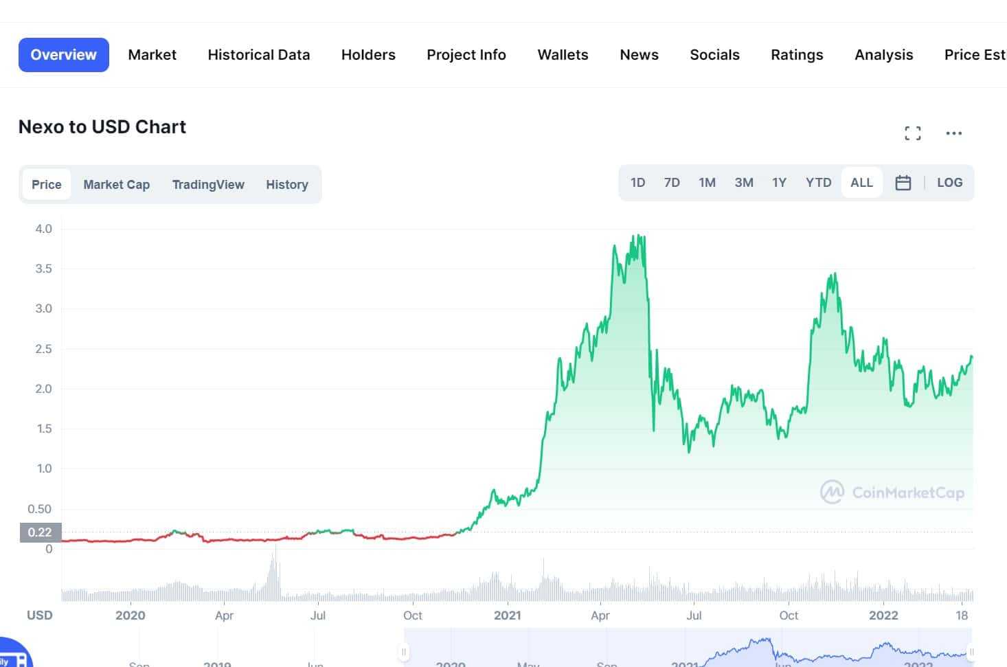This screenshot has height=667, width=1007.
Task: Open the Holders tab
Action: tap(368, 55)
